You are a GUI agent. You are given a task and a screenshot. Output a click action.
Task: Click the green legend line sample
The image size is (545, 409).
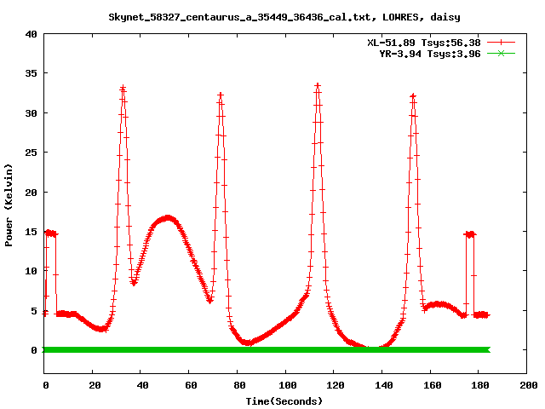(x=501, y=53)
